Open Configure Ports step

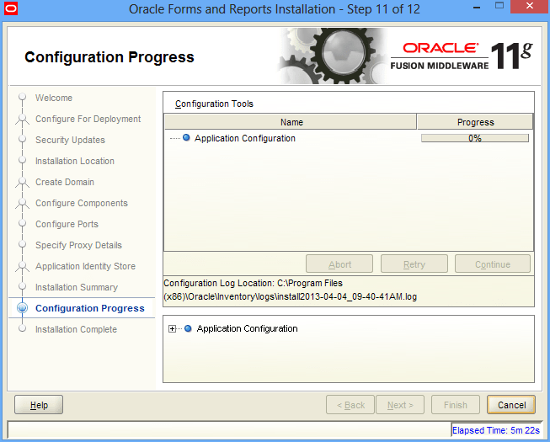[x=67, y=224]
